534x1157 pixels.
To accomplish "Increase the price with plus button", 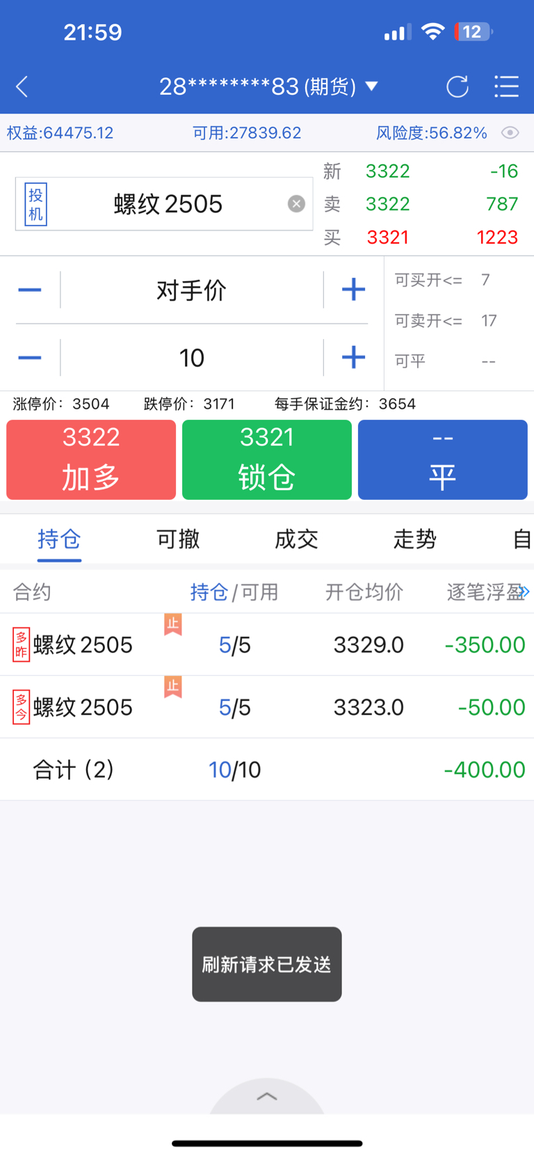I will 353,290.
